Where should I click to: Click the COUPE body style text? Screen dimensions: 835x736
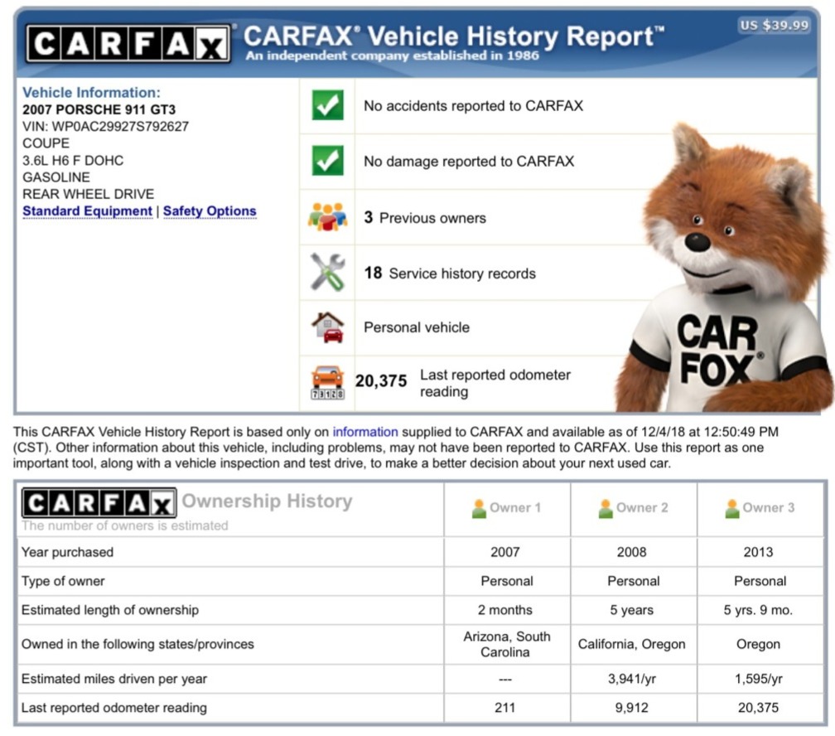tap(46, 143)
